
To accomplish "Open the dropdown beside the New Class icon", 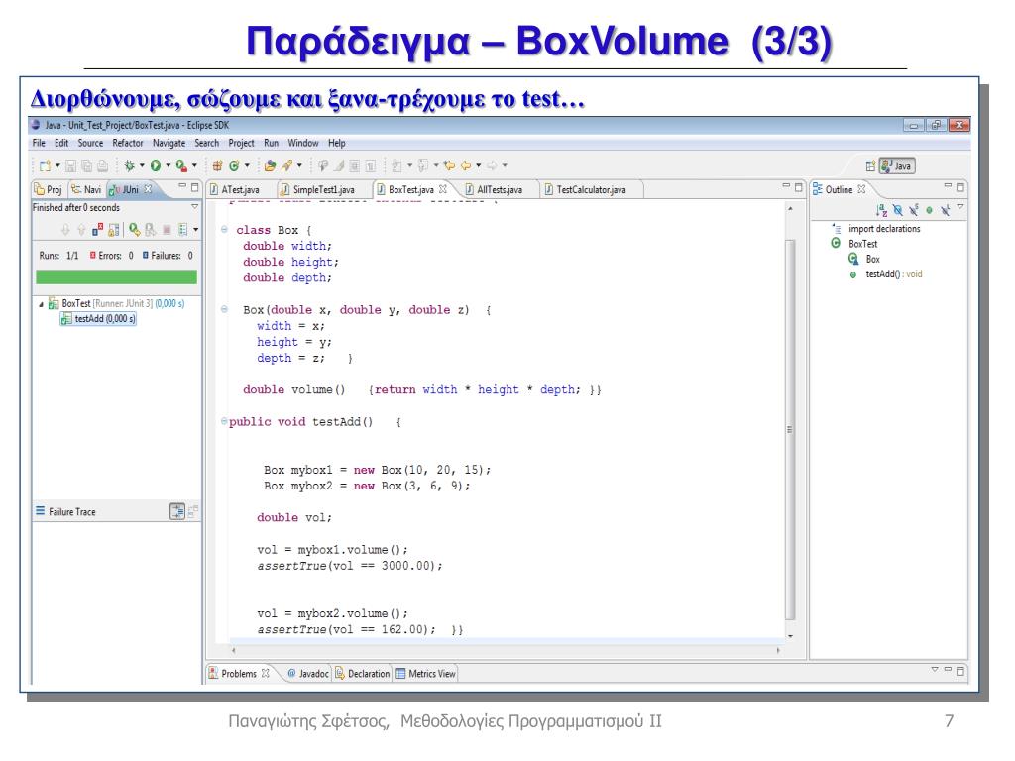I will point(247,165).
